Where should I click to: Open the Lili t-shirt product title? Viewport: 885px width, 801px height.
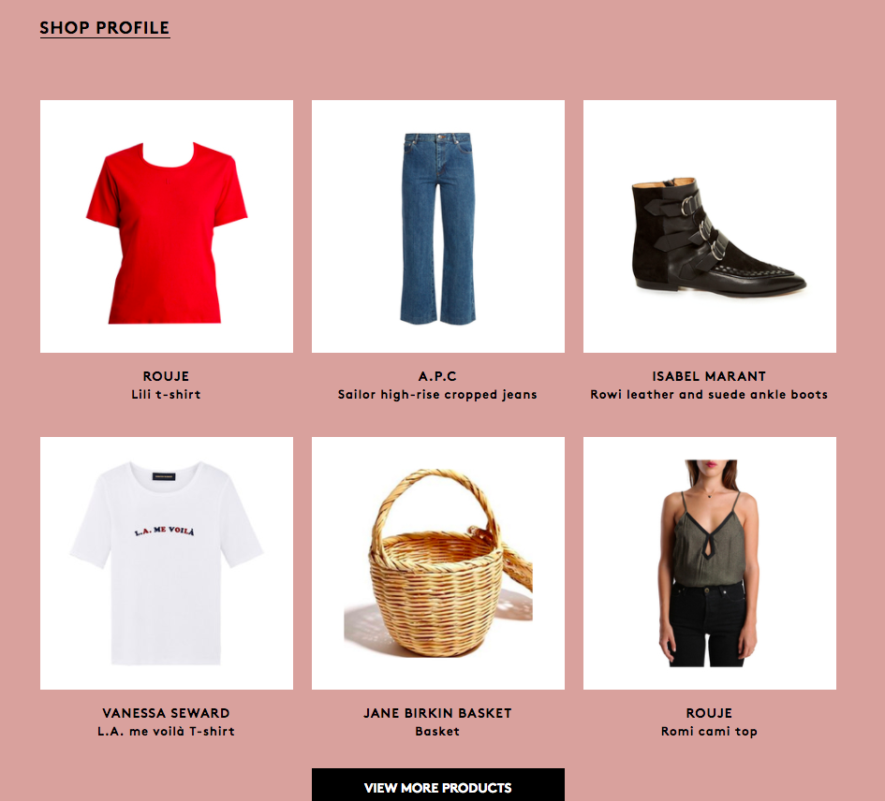[166, 394]
